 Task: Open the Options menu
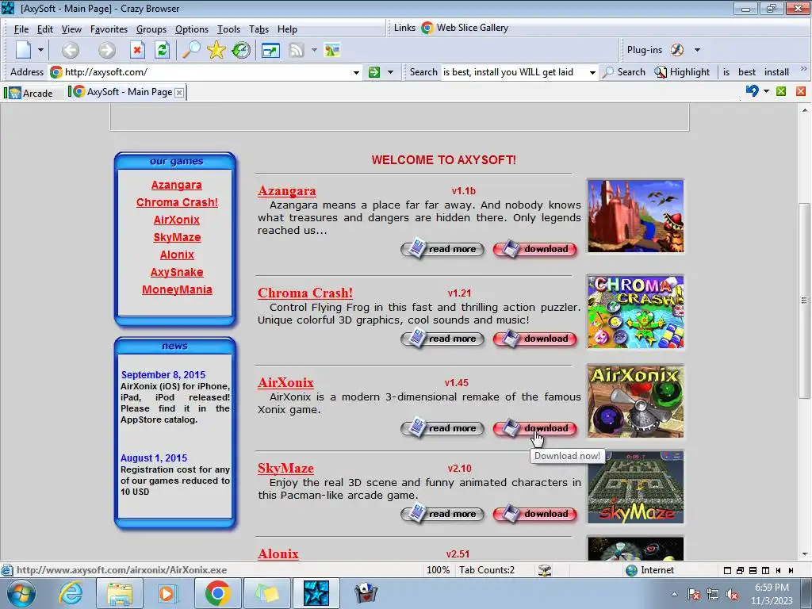(192, 29)
